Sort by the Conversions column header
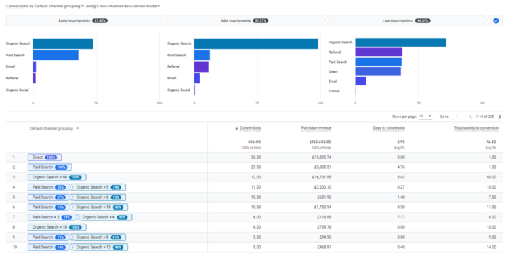 [x=250, y=128]
